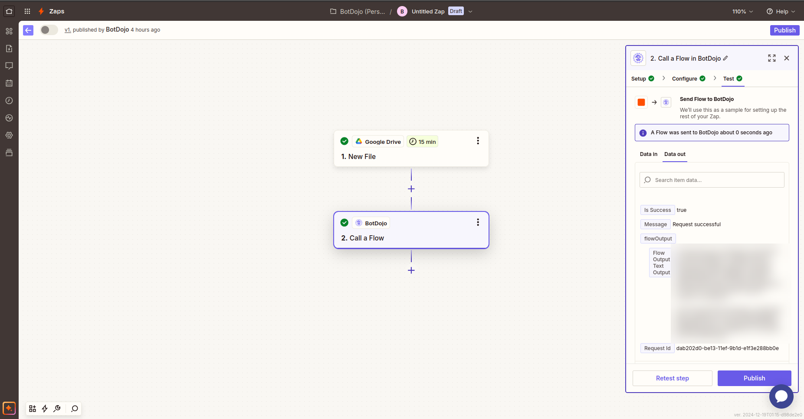Click the Request Id data label
This screenshot has width=804, height=419.
click(657, 348)
